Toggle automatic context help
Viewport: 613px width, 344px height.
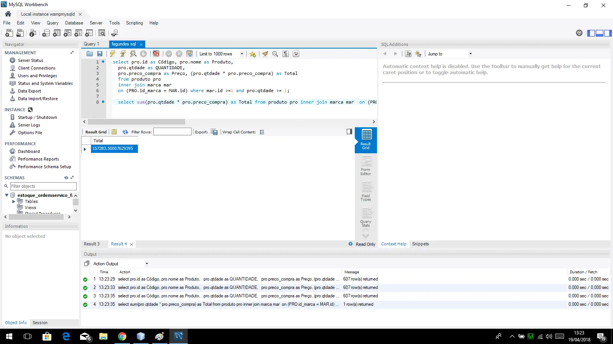pyautogui.click(x=418, y=54)
